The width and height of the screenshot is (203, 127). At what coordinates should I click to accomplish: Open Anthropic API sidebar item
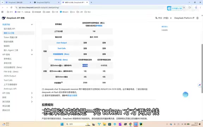tap(10, 89)
